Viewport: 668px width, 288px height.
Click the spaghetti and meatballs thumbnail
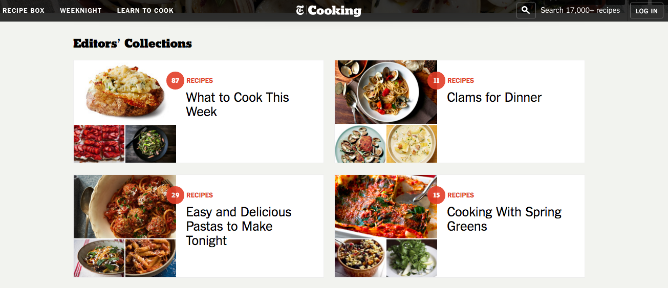tap(125, 207)
